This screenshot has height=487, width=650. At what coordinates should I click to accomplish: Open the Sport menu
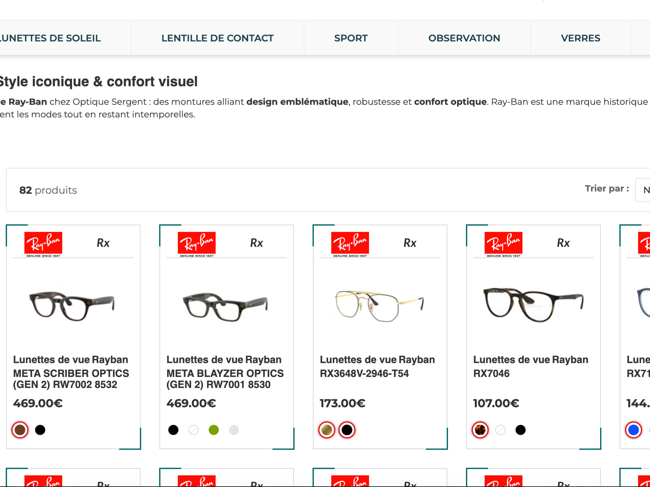point(351,38)
